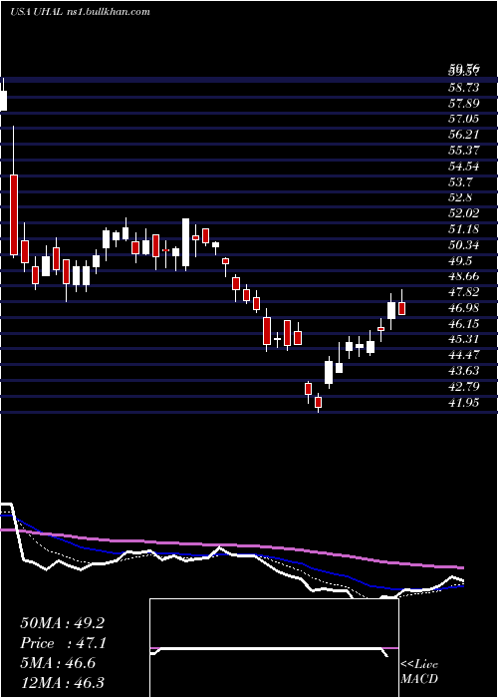Click the Live MACD label
The width and height of the screenshot is (498, 698).
tap(419, 671)
